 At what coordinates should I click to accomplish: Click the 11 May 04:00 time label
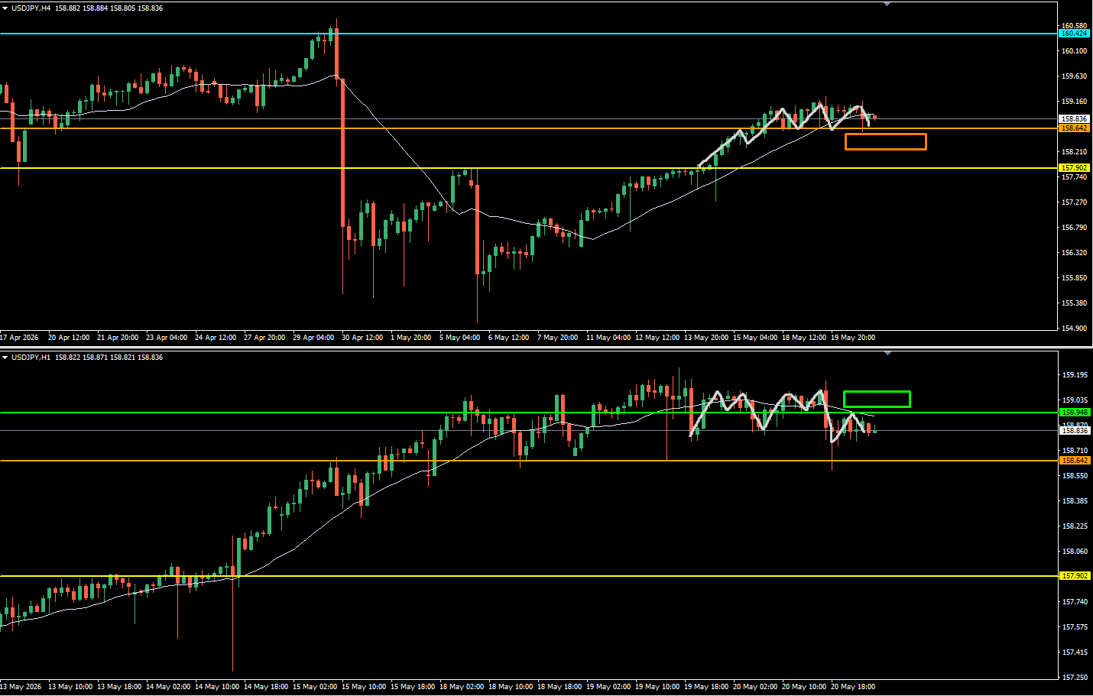click(608, 338)
